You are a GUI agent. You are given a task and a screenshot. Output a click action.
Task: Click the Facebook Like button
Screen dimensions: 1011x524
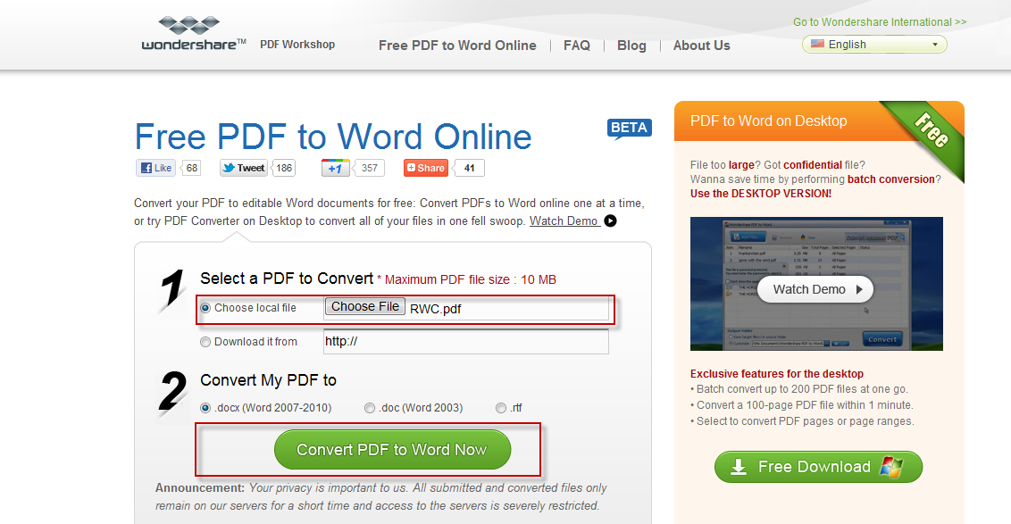pos(155,168)
